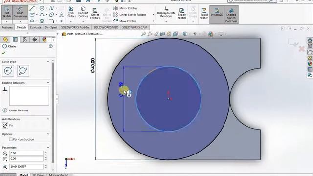
Task: Collapse the Circle Type section
Action: (48, 62)
